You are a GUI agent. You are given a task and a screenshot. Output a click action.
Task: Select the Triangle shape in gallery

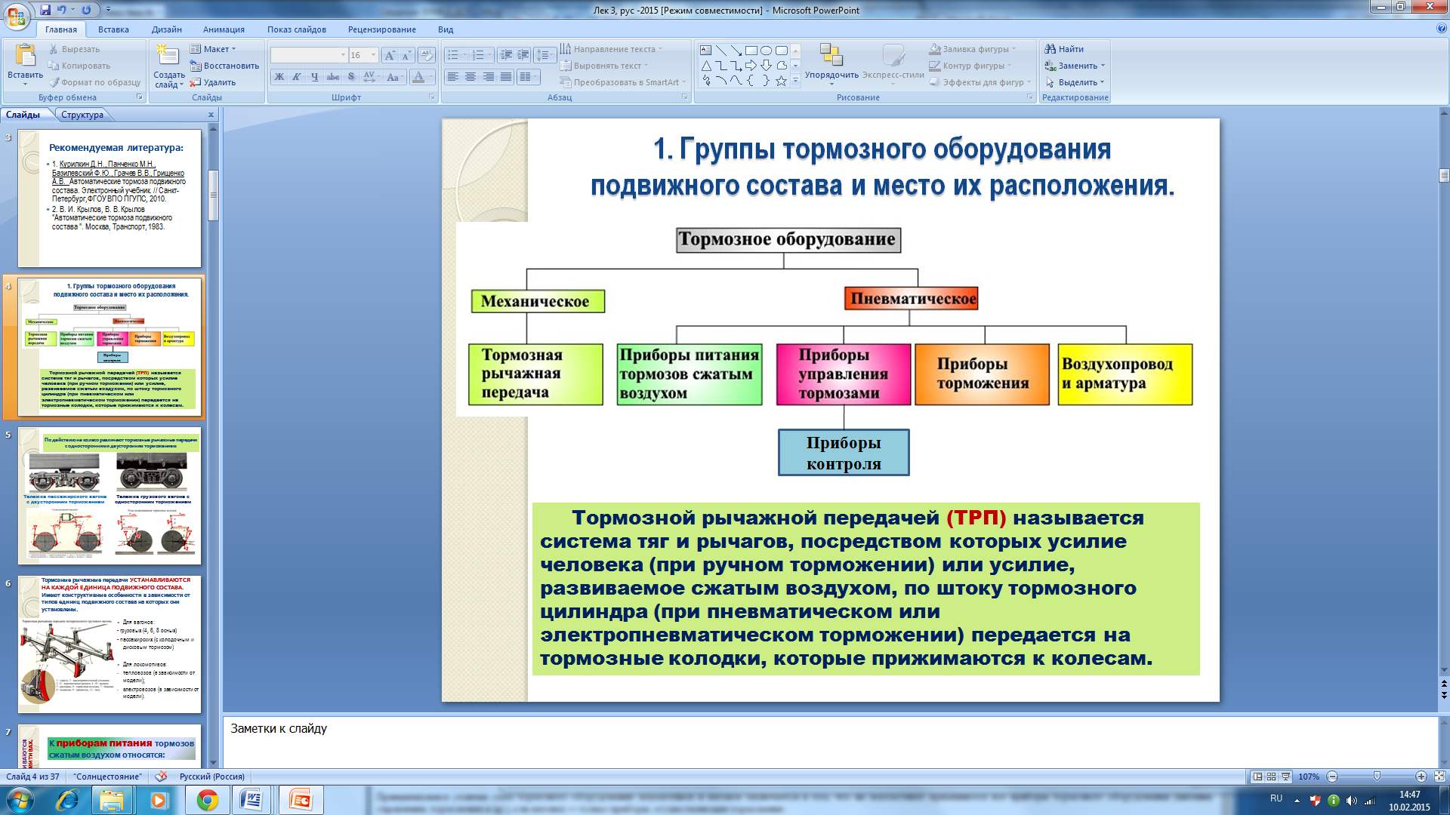(705, 66)
